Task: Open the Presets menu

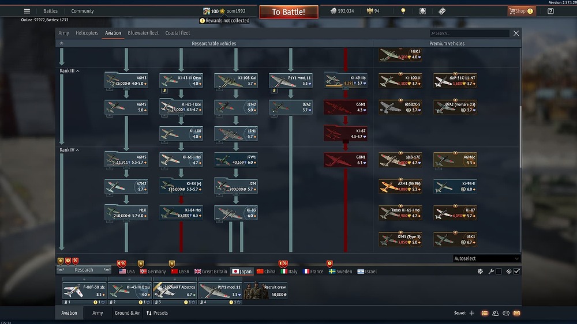Action: coord(157,313)
